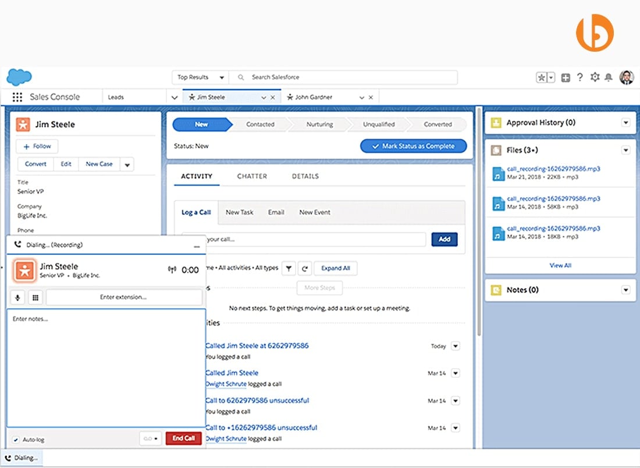This screenshot has height=468, width=640.
Task: Click the Salesforce cloud logo
Action: click(x=19, y=77)
